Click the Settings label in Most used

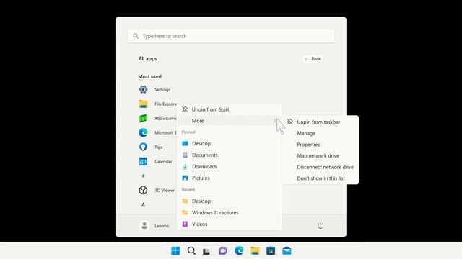click(x=162, y=89)
